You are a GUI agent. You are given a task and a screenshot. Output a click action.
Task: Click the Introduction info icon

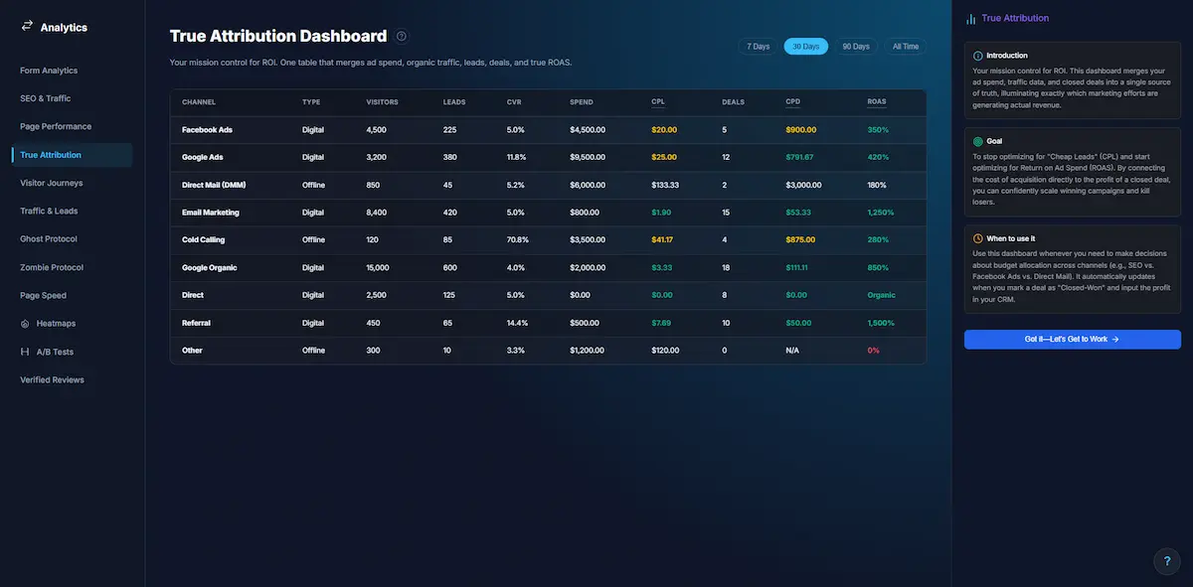pyautogui.click(x=978, y=56)
